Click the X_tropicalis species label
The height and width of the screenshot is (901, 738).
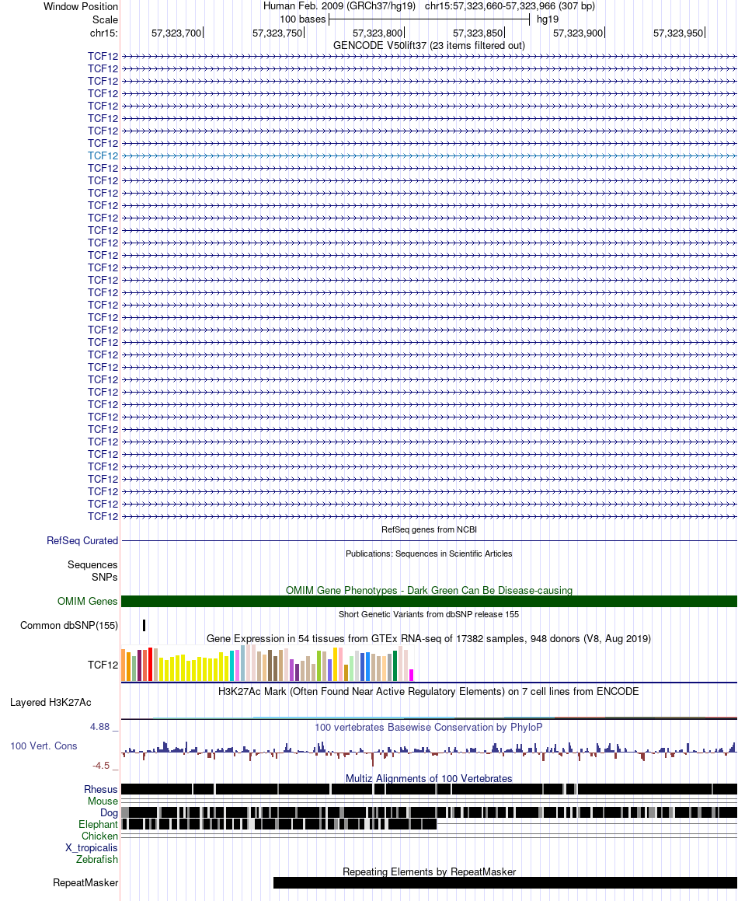click(92, 847)
